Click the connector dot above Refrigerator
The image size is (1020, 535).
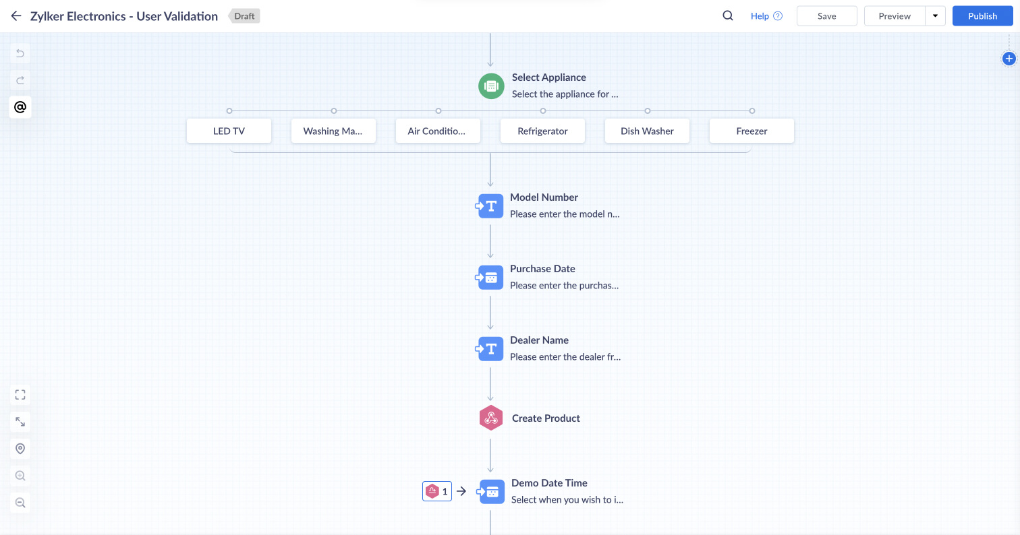click(x=543, y=111)
